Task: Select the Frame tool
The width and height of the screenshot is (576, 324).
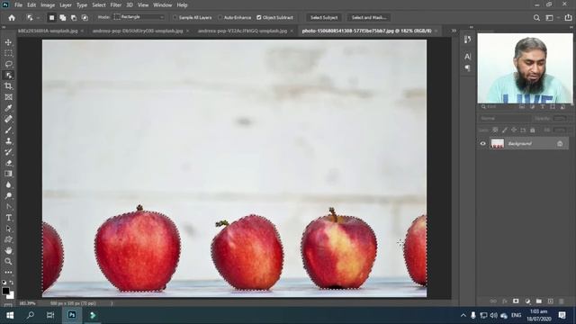Action: [x=8, y=97]
